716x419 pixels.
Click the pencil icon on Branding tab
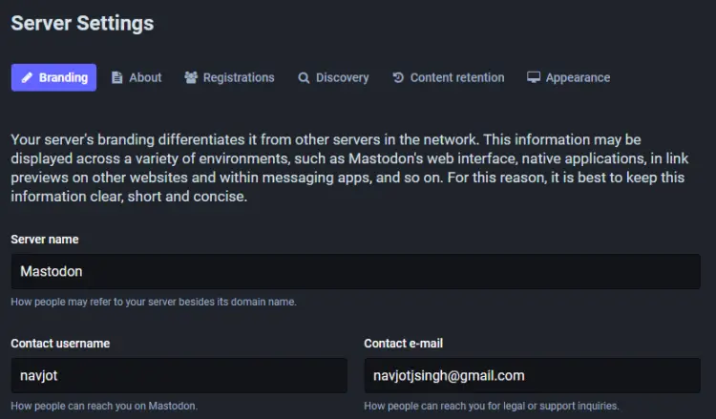click(28, 77)
